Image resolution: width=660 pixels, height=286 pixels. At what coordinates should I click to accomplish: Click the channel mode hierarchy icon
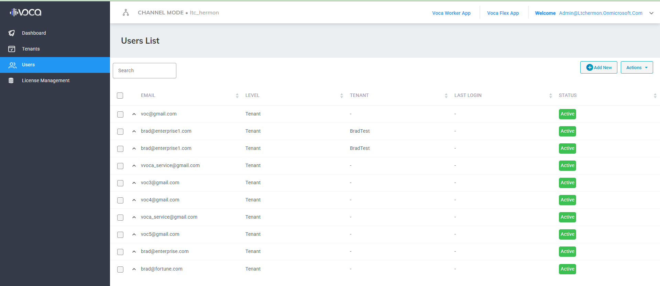[126, 13]
